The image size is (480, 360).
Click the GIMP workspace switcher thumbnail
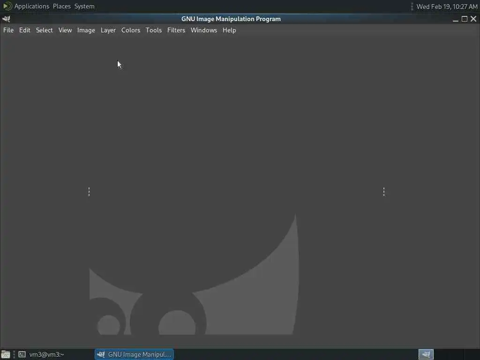(426, 354)
